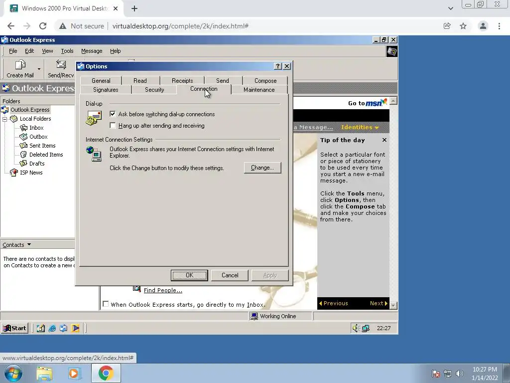Click the Create Mail toolbar icon
Image resolution: width=510 pixels, height=383 pixels.
(20, 64)
